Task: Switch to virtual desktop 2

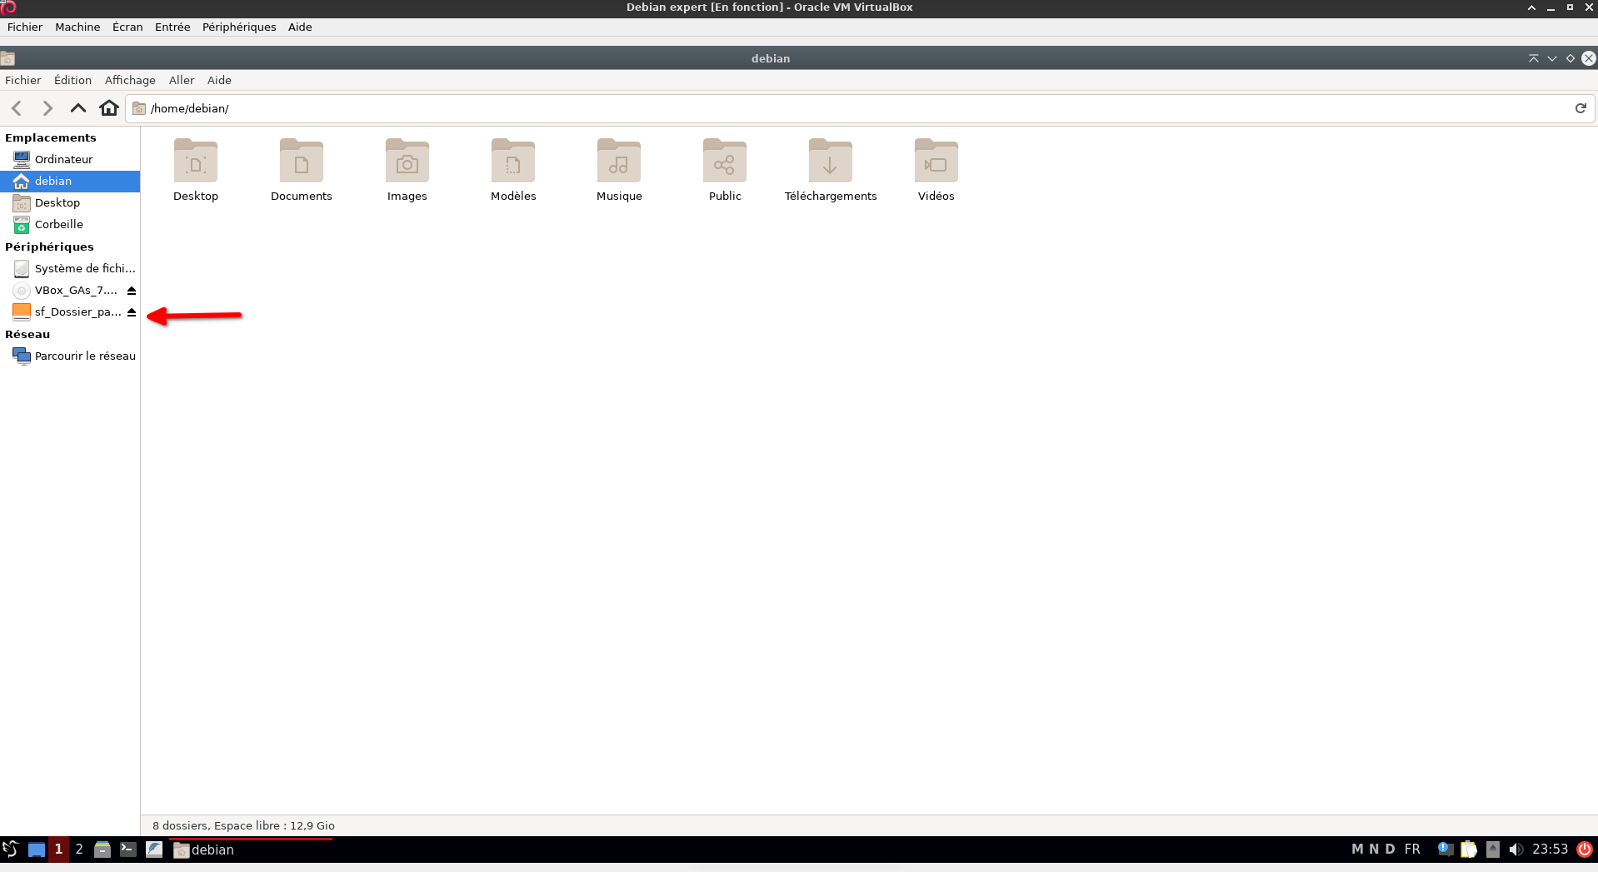Action: click(x=79, y=850)
